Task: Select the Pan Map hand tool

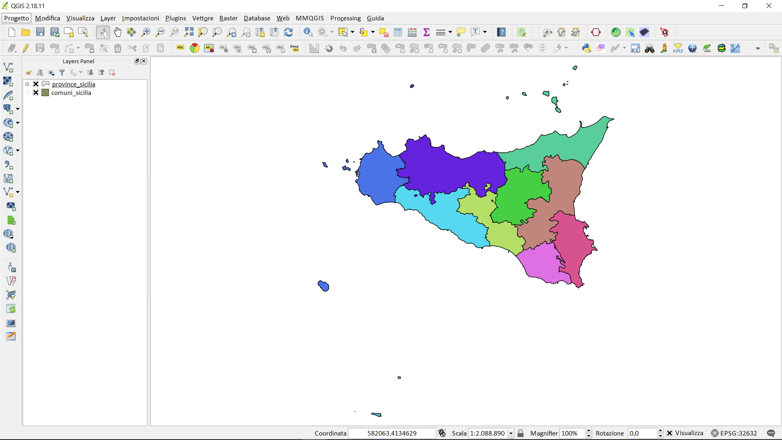Action: coord(117,32)
